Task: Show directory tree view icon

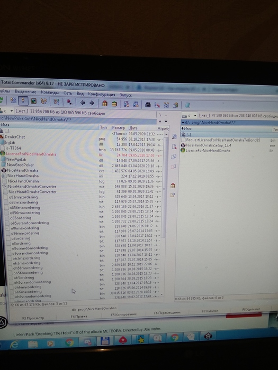Action: coord(43,101)
